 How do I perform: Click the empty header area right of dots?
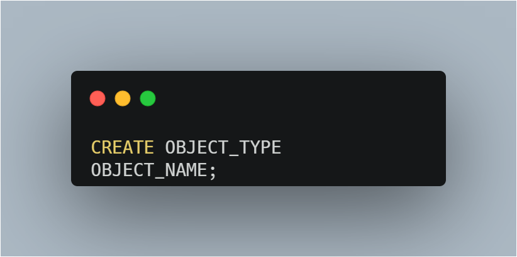pyautogui.click(x=296, y=98)
